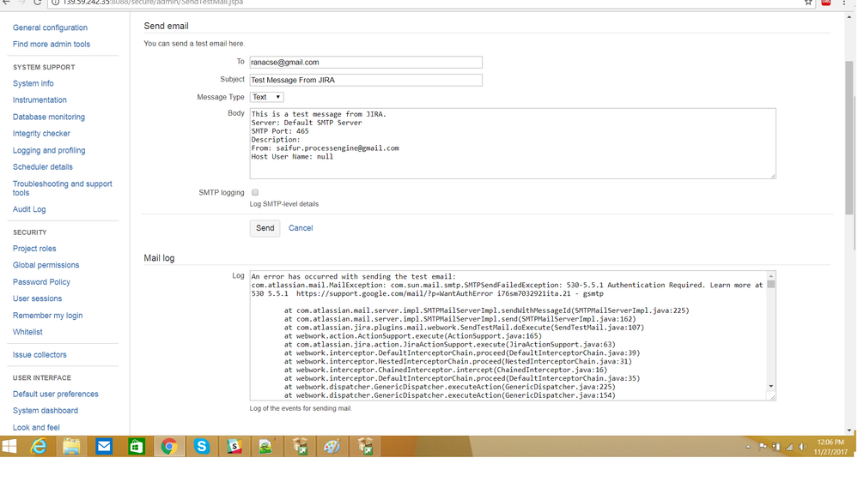Open the Action Center flag icon
858x482 pixels.
click(763, 447)
